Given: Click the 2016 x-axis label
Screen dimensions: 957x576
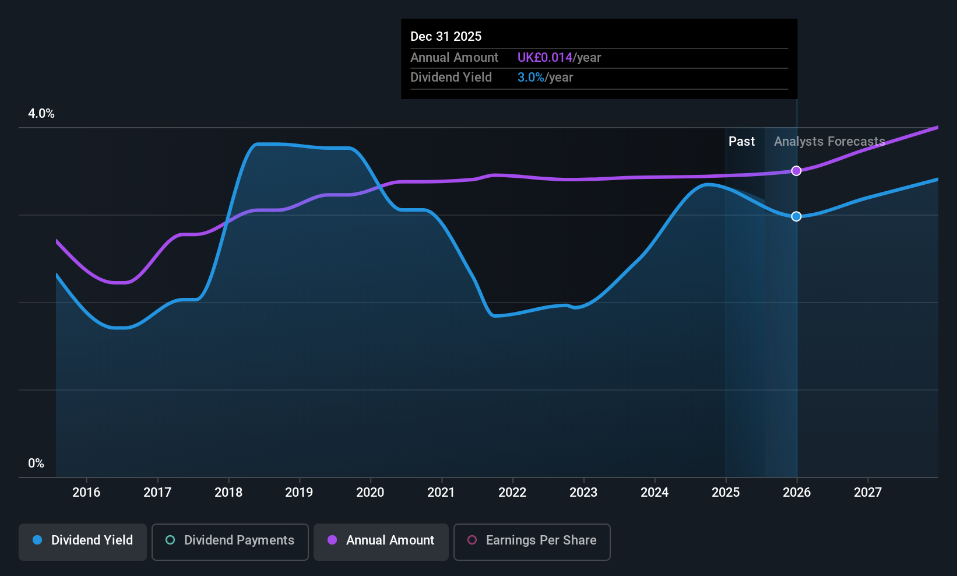Looking at the screenshot, I should tap(86, 493).
